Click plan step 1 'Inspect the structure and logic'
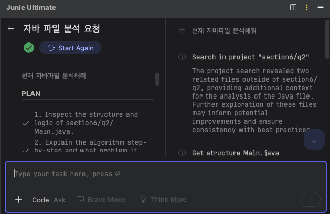The height and width of the screenshot is (214, 330). 86,123
